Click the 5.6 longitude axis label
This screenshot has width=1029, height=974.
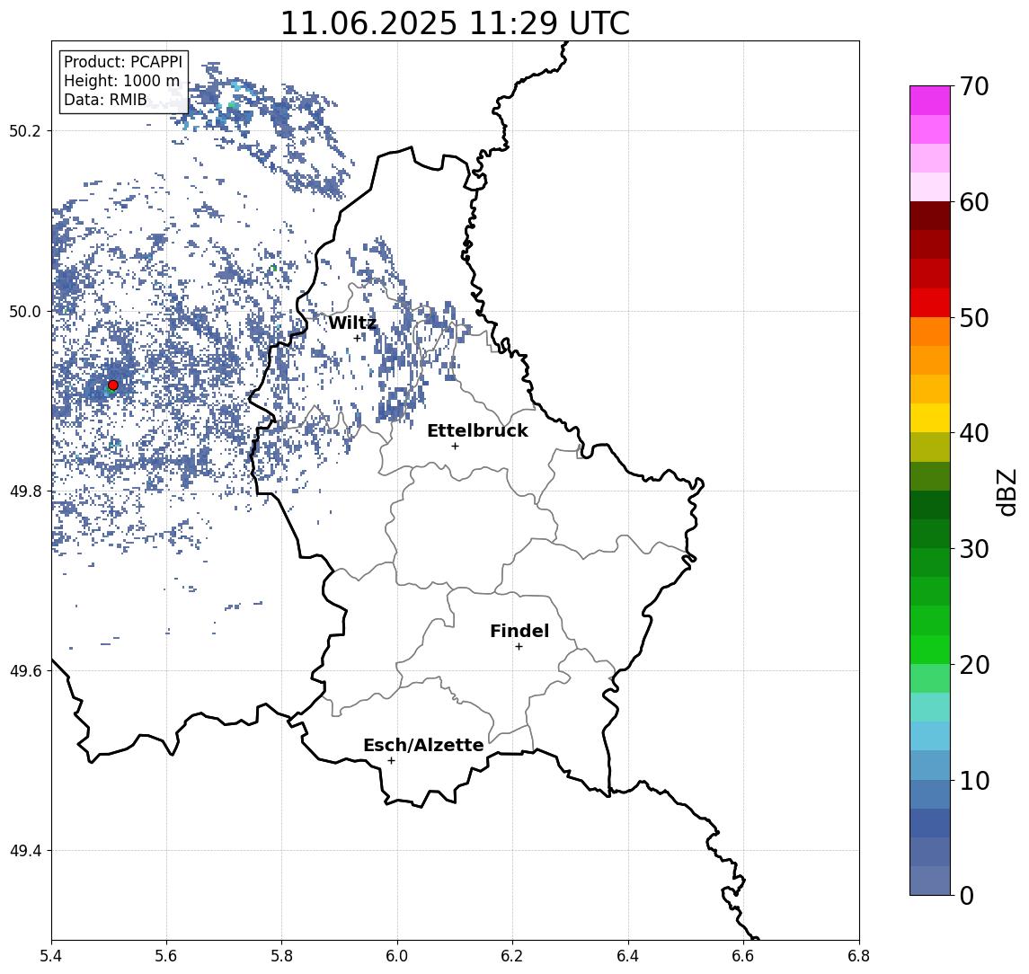pos(166,956)
